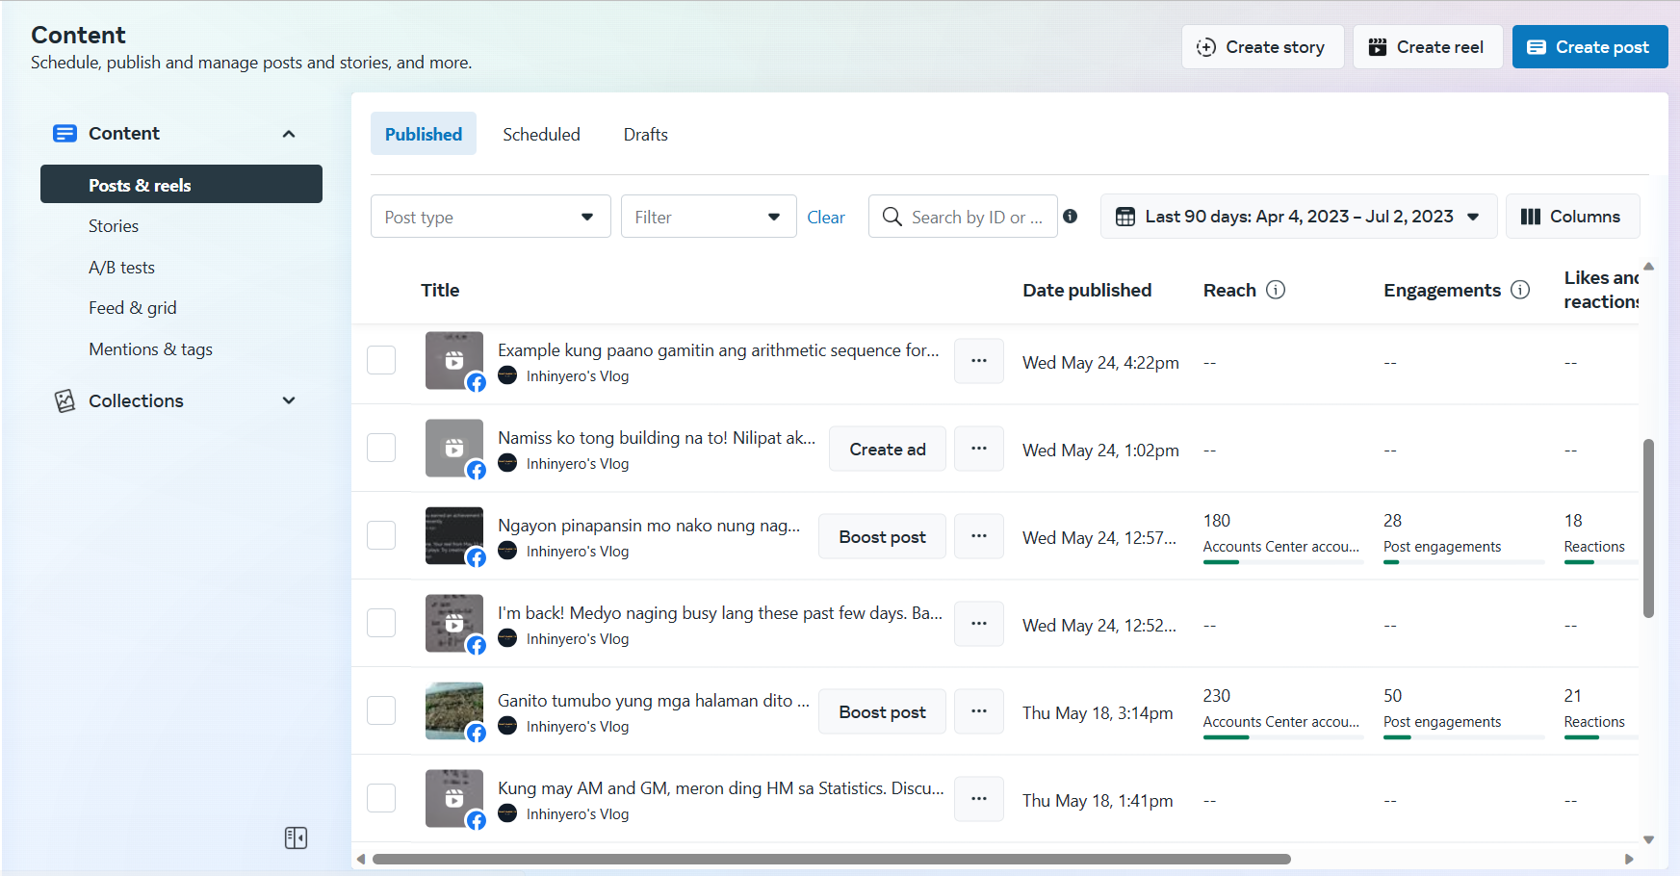Check the I'm back post checkbox

tap(381, 623)
